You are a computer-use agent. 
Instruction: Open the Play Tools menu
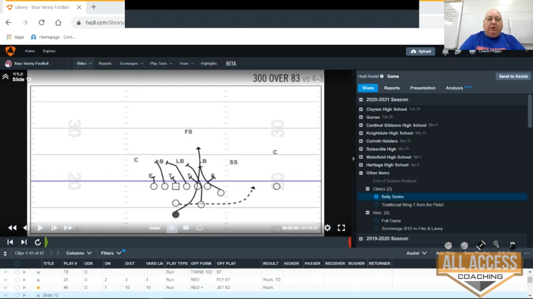161,64
